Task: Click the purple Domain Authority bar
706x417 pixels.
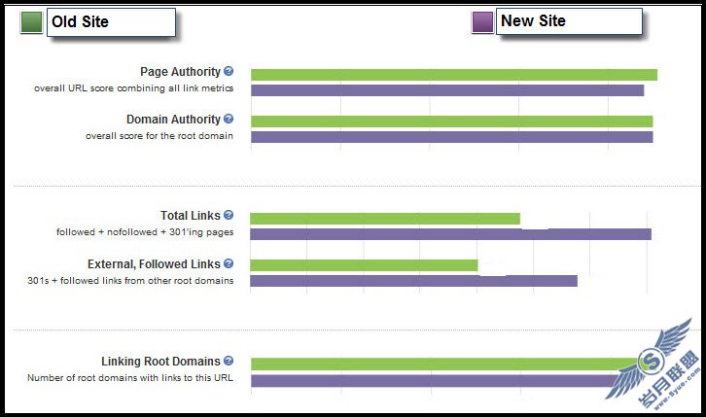Action: coord(451,137)
